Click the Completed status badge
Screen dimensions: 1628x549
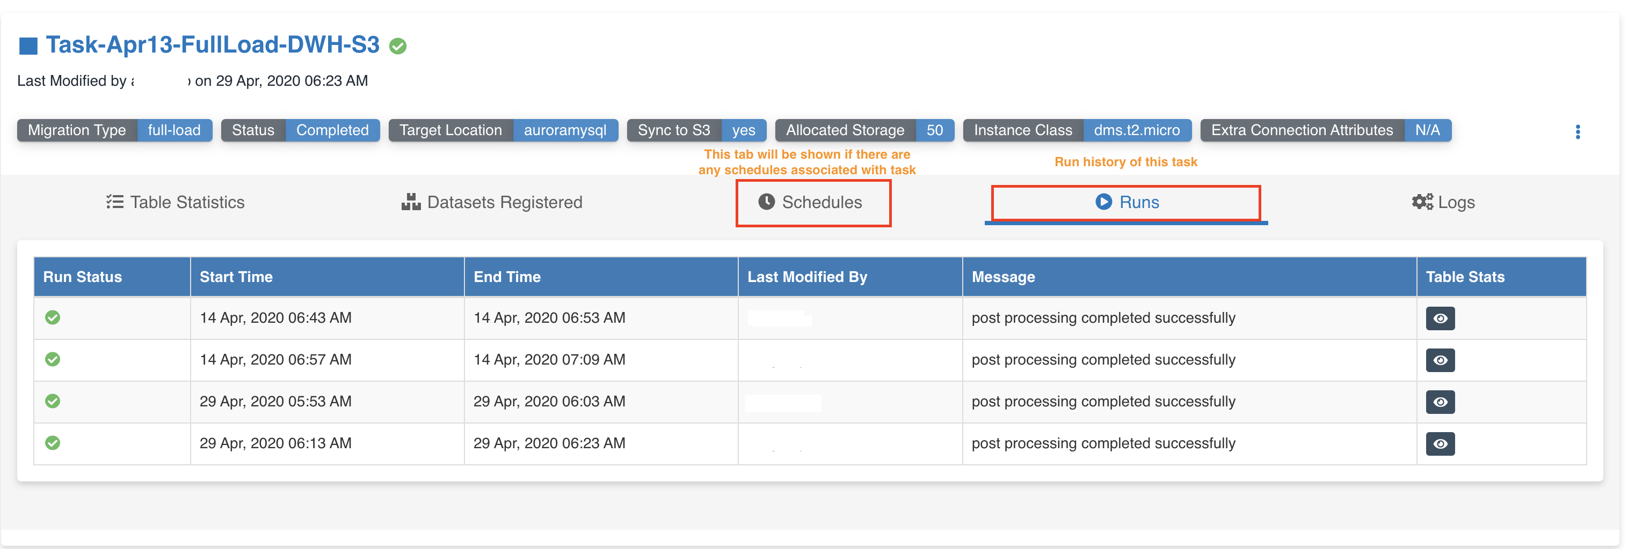coord(333,130)
